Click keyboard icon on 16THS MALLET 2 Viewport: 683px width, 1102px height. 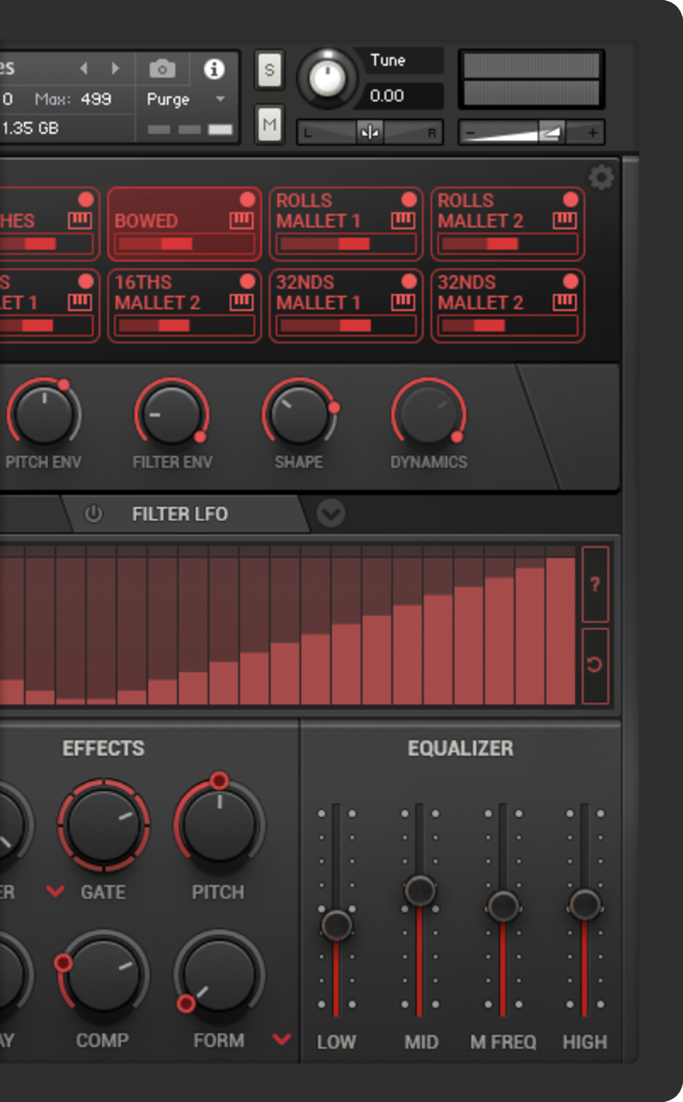point(241,302)
